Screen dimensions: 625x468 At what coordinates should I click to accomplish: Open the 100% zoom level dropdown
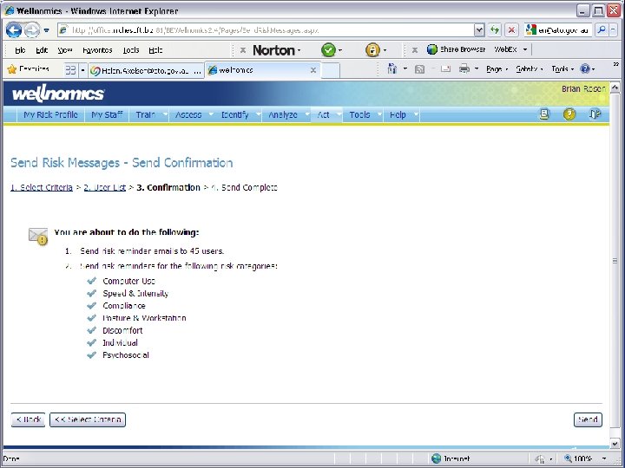pyautogui.click(x=604, y=458)
